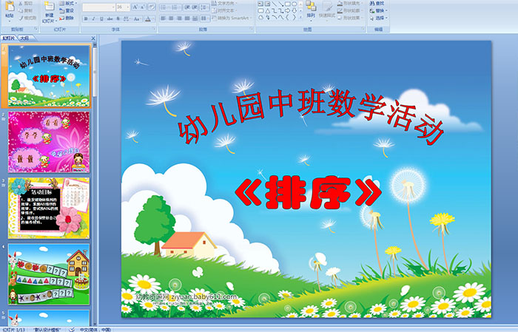Click the Reset (重设) slide icon
This screenshot has height=332, width=518.
point(61,10)
